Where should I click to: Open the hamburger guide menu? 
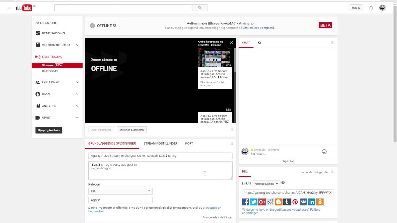pyautogui.click(x=10, y=8)
